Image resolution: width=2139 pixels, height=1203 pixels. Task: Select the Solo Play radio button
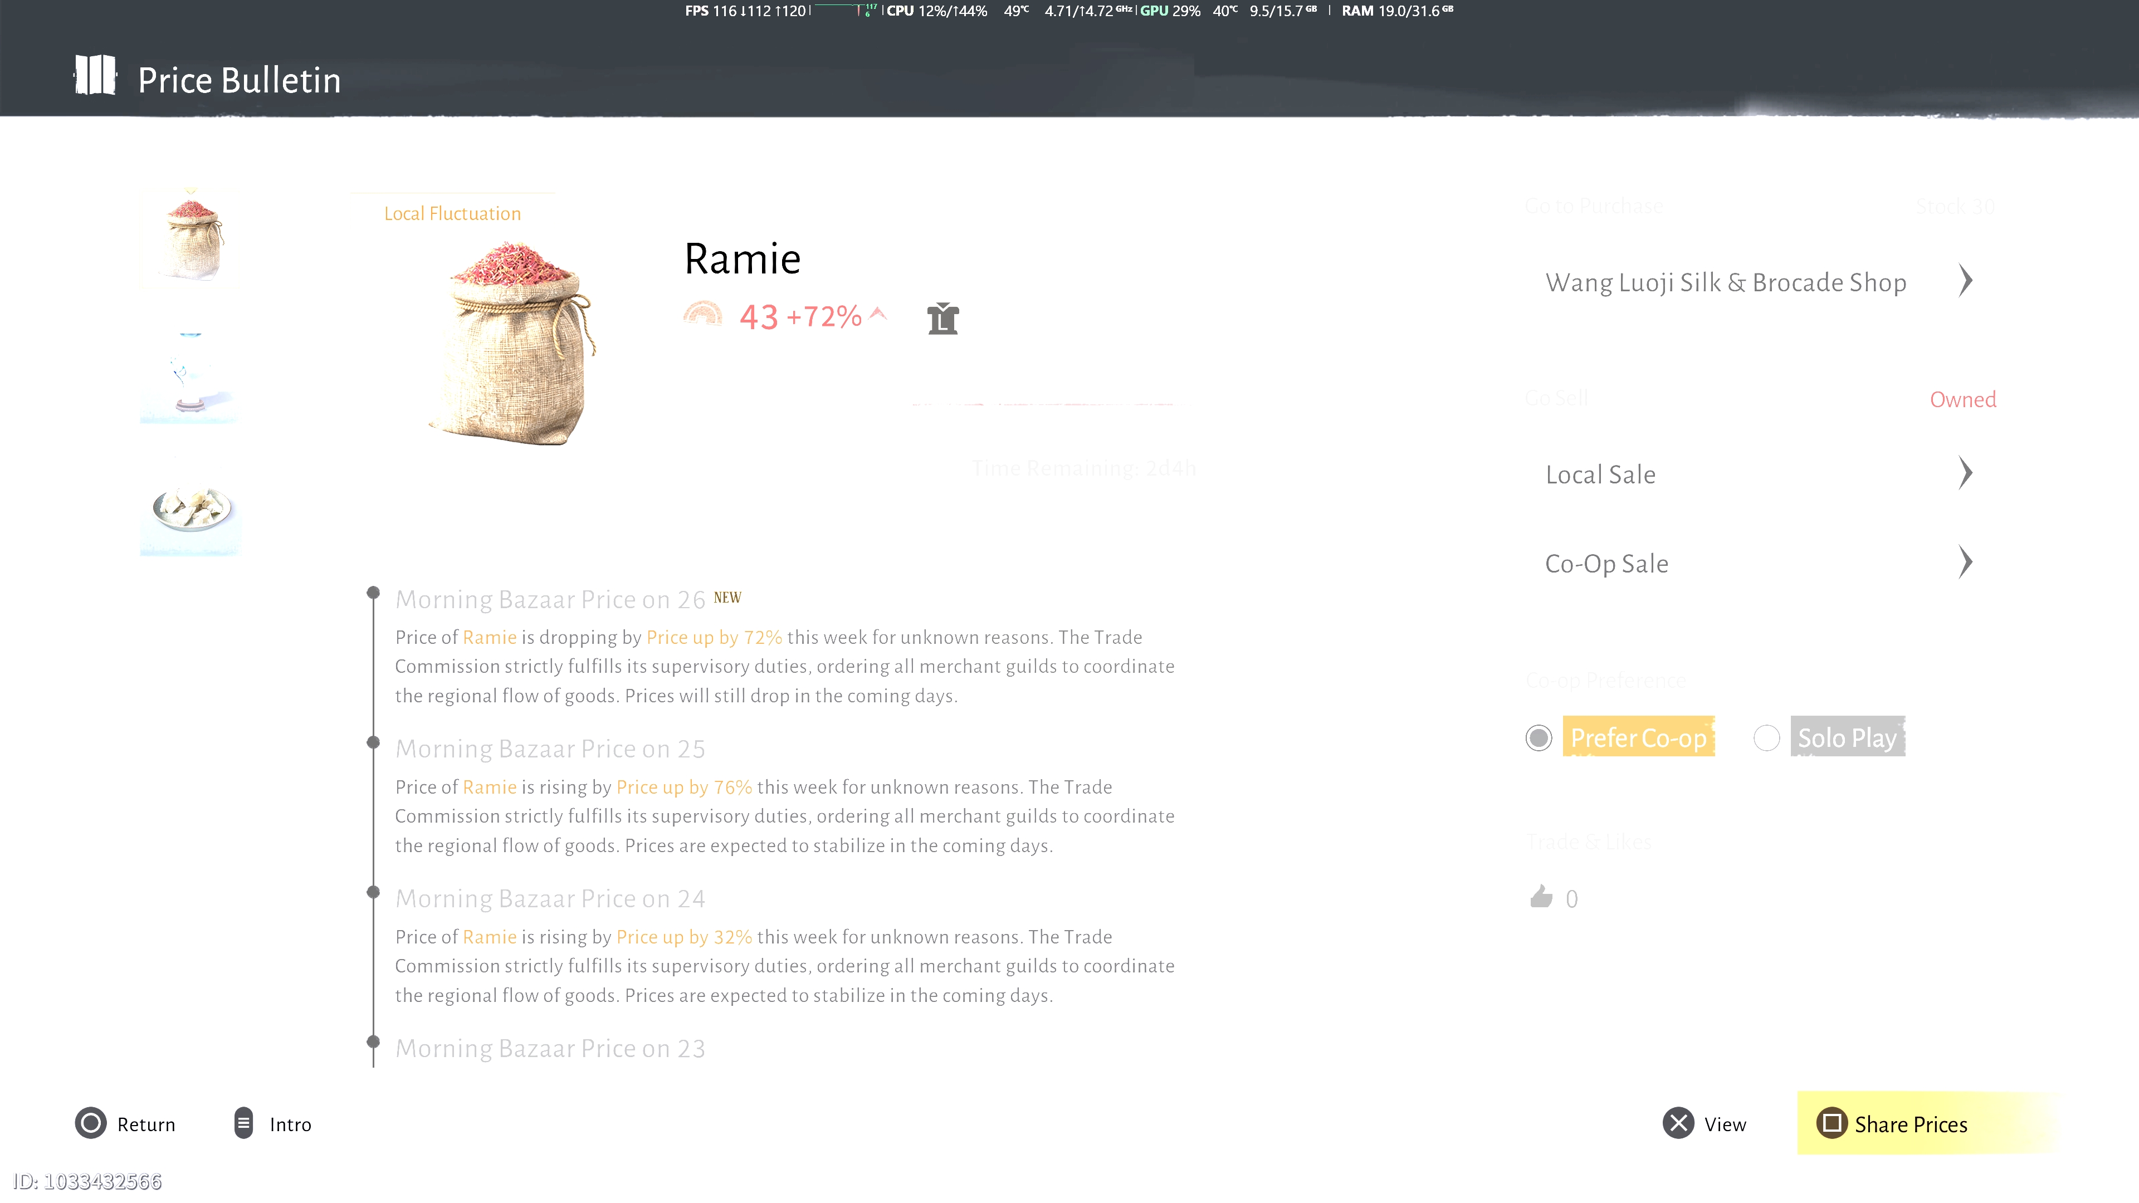tap(1766, 737)
